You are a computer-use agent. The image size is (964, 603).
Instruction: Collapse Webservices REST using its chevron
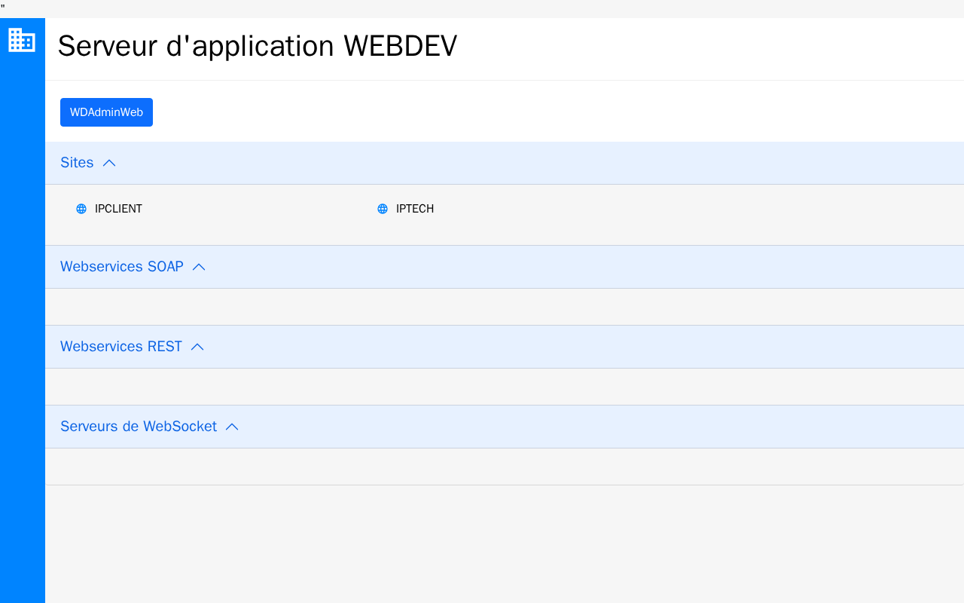point(197,347)
